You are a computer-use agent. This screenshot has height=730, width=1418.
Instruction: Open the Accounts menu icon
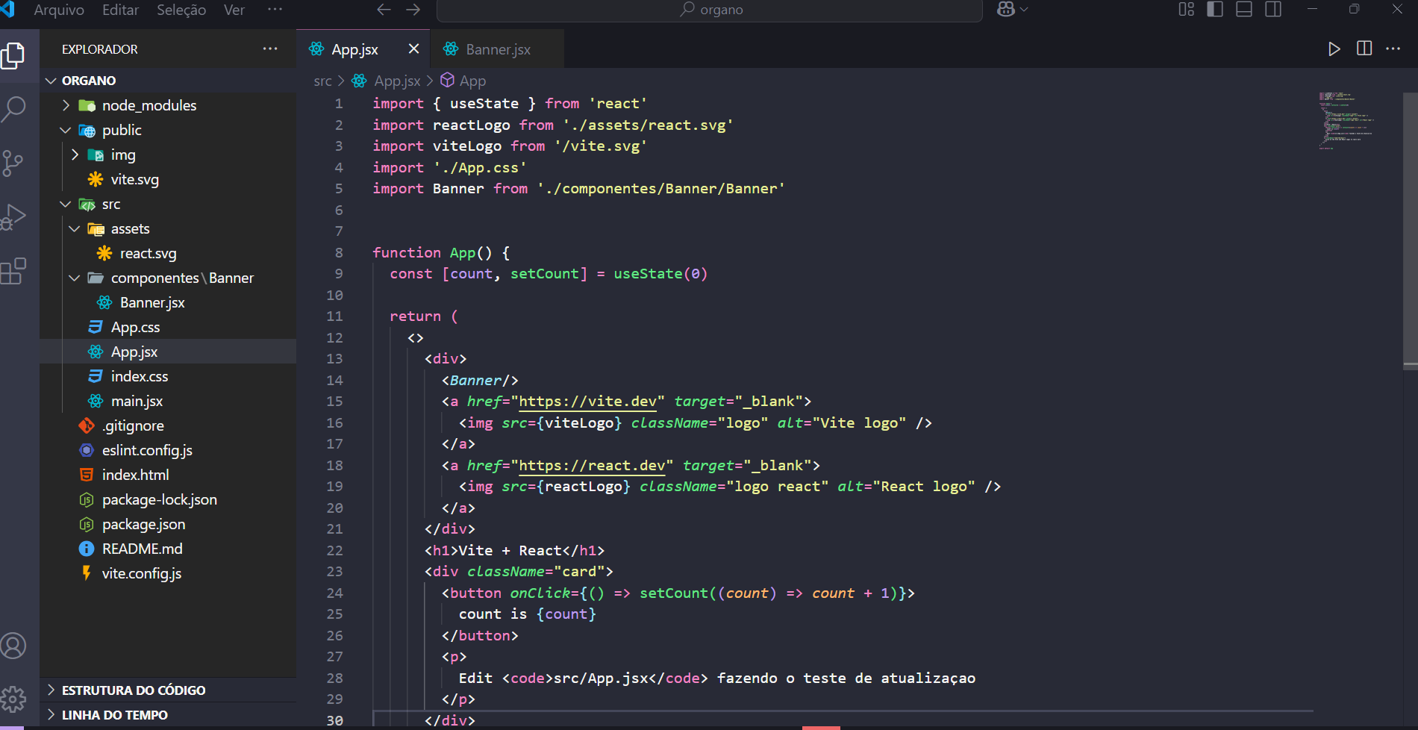pyautogui.click(x=13, y=646)
